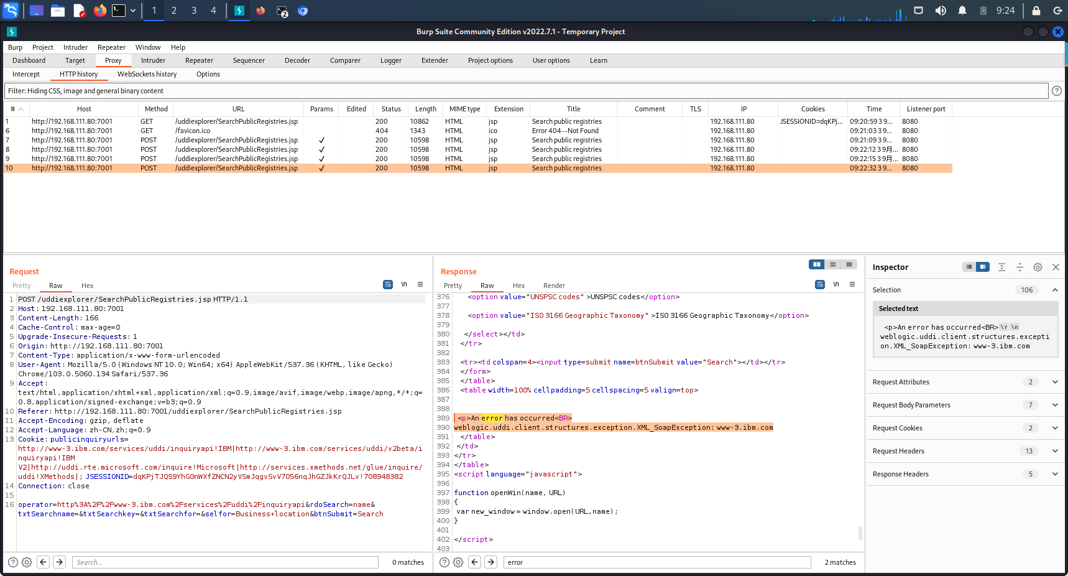Select history row 6 favicon.ico request
Screen dimensions: 1068x576
click(477, 131)
